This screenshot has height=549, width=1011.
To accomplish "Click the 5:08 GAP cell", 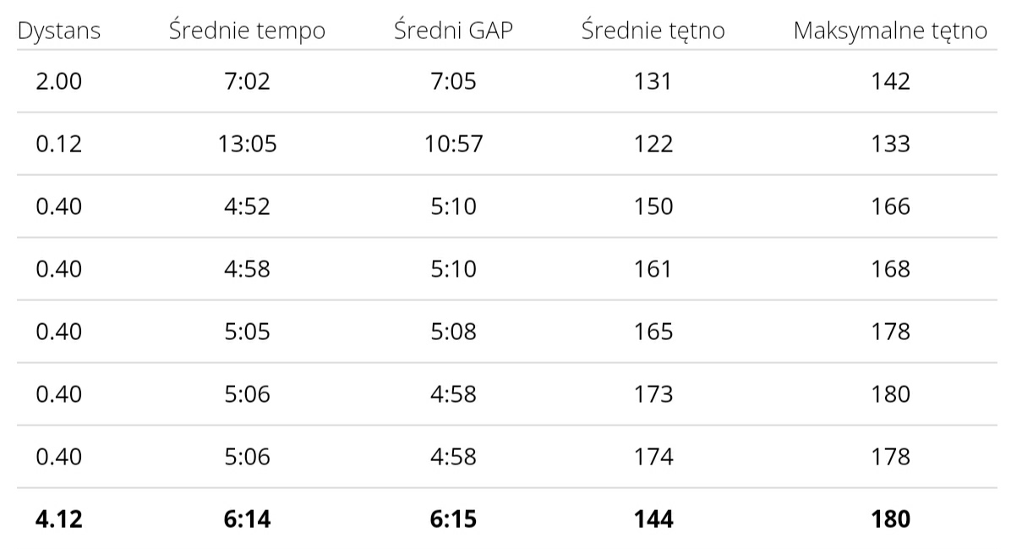I will tap(453, 332).
